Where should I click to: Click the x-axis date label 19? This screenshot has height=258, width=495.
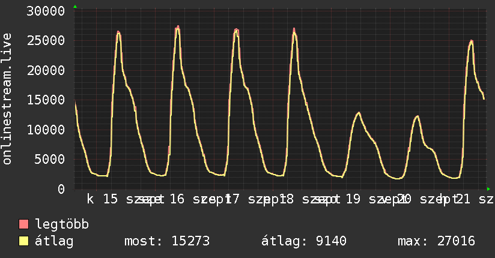point(353,199)
